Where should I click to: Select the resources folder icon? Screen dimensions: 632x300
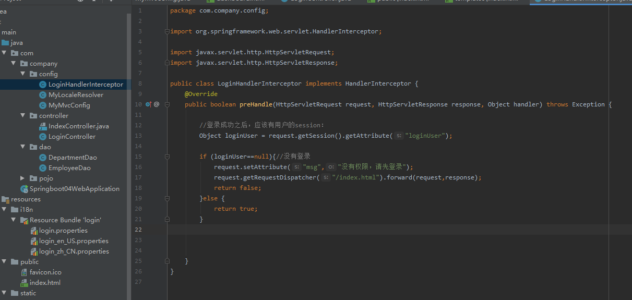pos(5,199)
